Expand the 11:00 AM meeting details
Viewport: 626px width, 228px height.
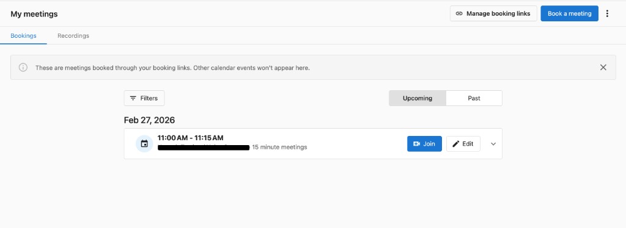493,144
